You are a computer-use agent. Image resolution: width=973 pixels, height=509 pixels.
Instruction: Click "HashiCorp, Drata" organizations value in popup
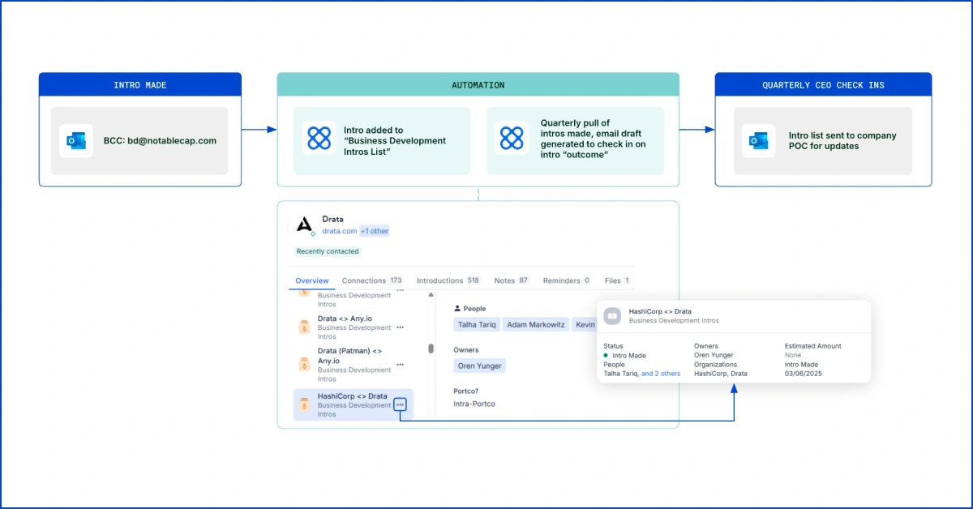(x=721, y=374)
